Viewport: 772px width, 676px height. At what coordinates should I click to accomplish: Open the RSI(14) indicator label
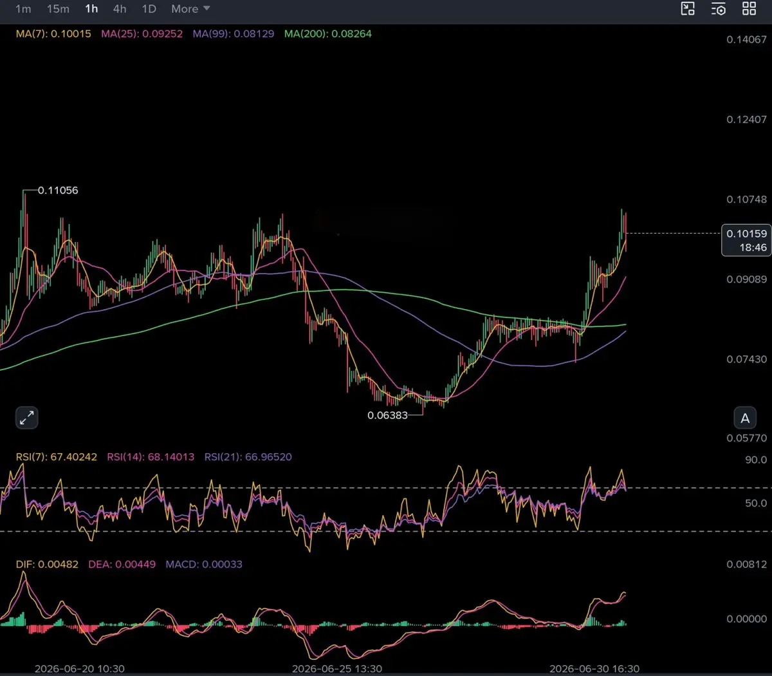pos(151,457)
